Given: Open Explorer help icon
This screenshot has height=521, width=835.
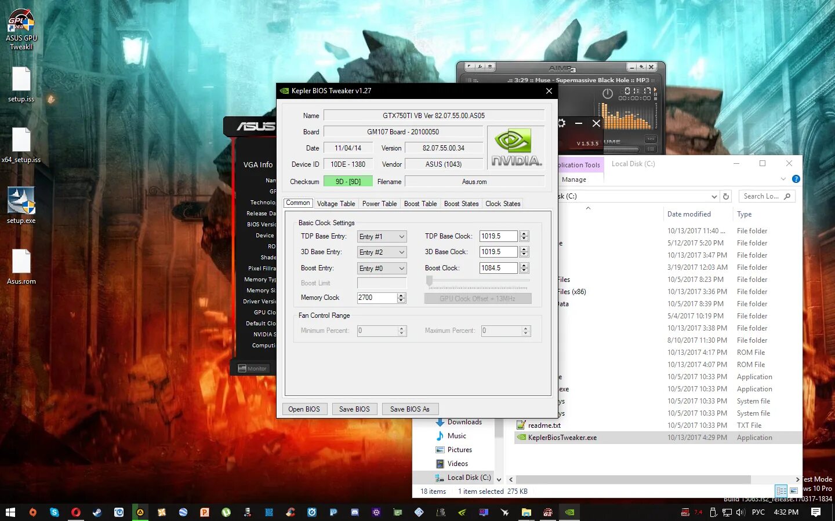Looking at the screenshot, I should point(796,179).
